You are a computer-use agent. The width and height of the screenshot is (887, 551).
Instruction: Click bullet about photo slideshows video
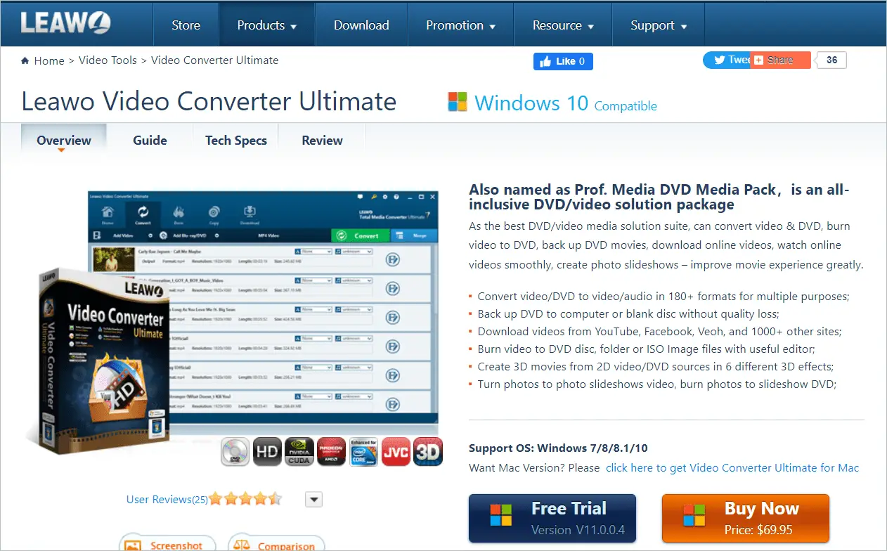[657, 384]
